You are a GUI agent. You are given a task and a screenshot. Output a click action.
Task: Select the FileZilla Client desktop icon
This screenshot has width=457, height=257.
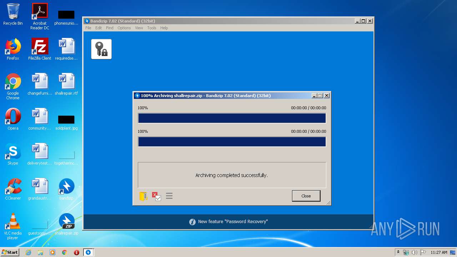pos(40,49)
